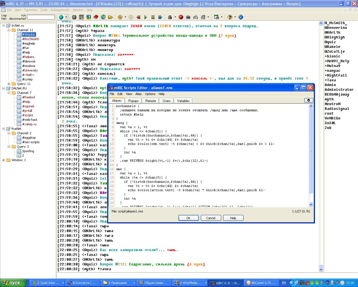Viewport: 358px width, 287px height.
Task: Open Tools menu in mIRC main window
Action: [x=44, y=10]
